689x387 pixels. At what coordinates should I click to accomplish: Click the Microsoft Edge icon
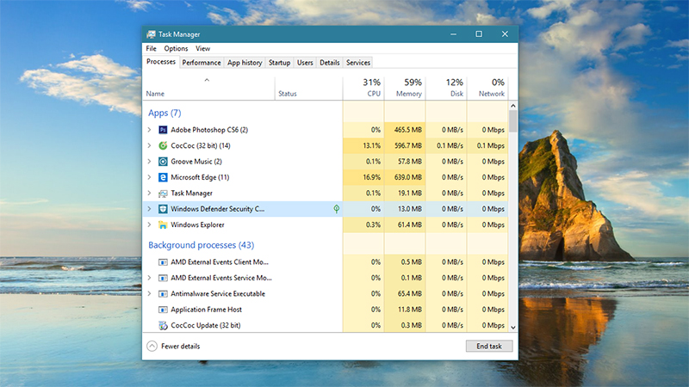click(x=163, y=177)
